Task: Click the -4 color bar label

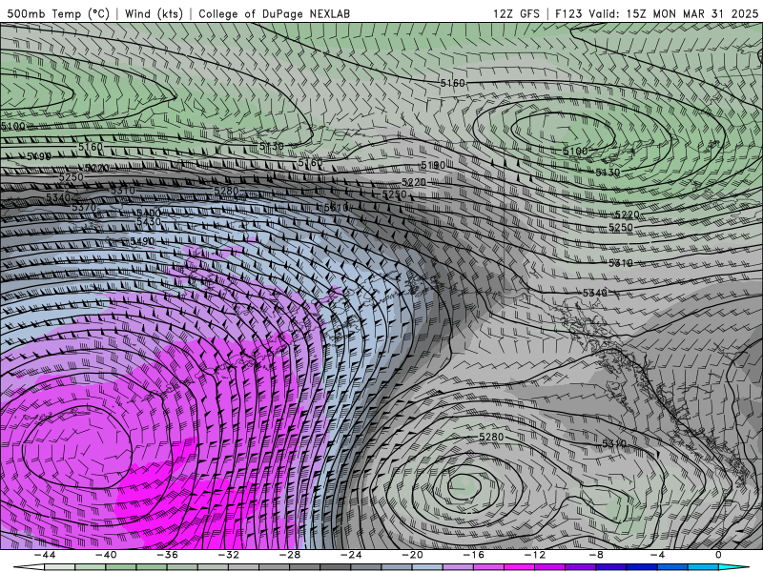Action: 658,555
